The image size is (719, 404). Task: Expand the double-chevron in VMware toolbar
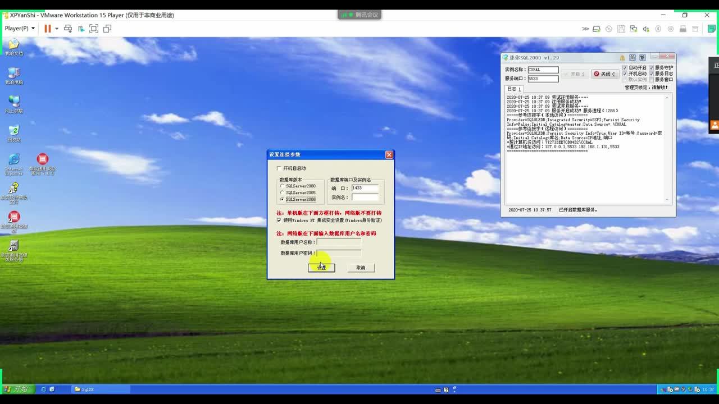pos(585,29)
